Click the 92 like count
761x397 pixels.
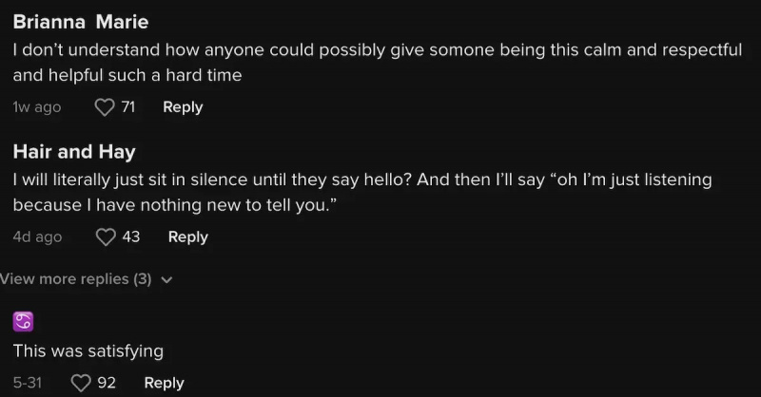[x=107, y=383]
